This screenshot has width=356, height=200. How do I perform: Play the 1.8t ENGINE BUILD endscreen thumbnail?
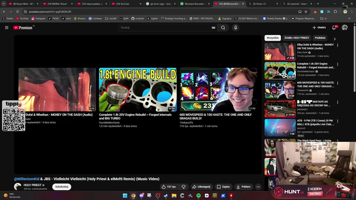point(138,89)
